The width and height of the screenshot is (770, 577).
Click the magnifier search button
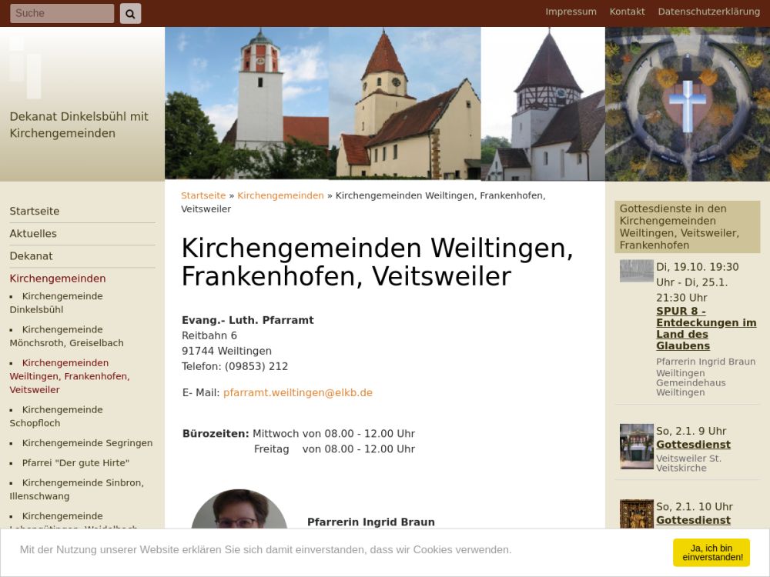coord(130,13)
